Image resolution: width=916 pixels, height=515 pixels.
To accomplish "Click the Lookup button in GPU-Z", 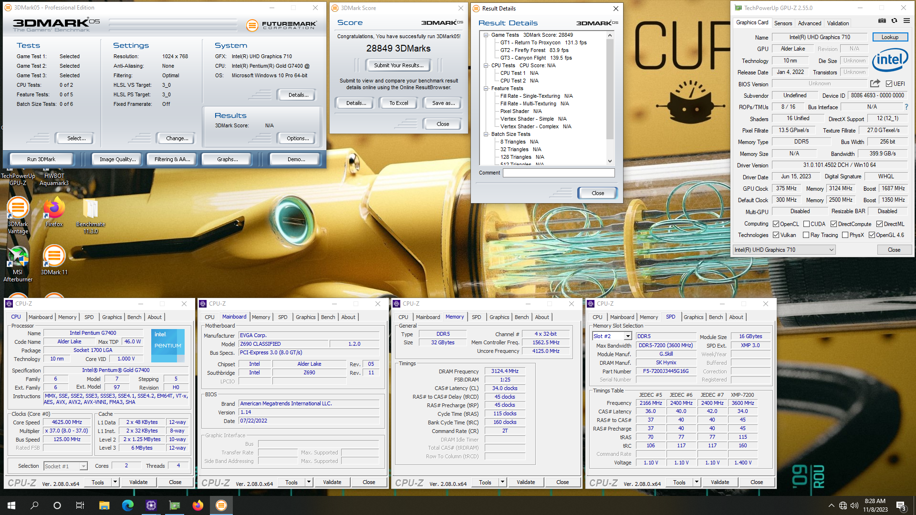I will [890, 37].
